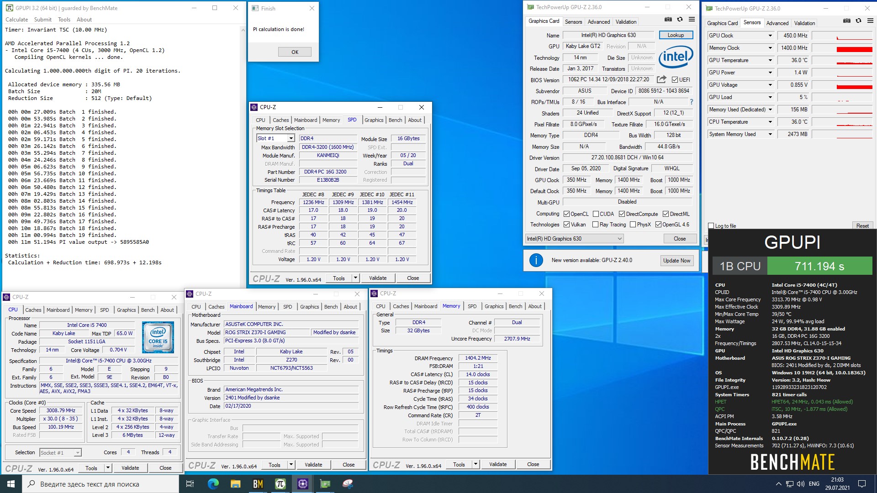Viewport: 877px width, 493px height.
Task: Click refresh icon in GPU-Z Sensors window
Action: click(858, 21)
